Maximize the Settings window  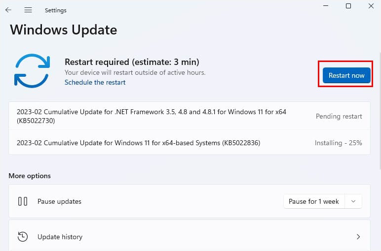click(348, 6)
